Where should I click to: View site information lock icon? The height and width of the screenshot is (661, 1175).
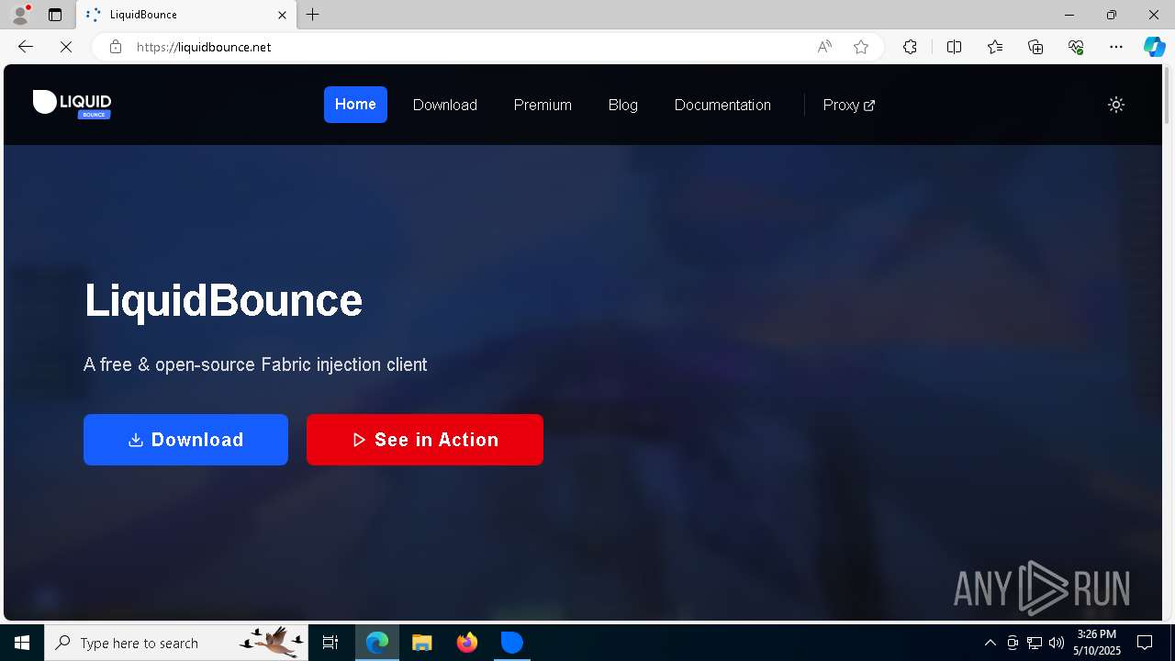tap(116, 47)
